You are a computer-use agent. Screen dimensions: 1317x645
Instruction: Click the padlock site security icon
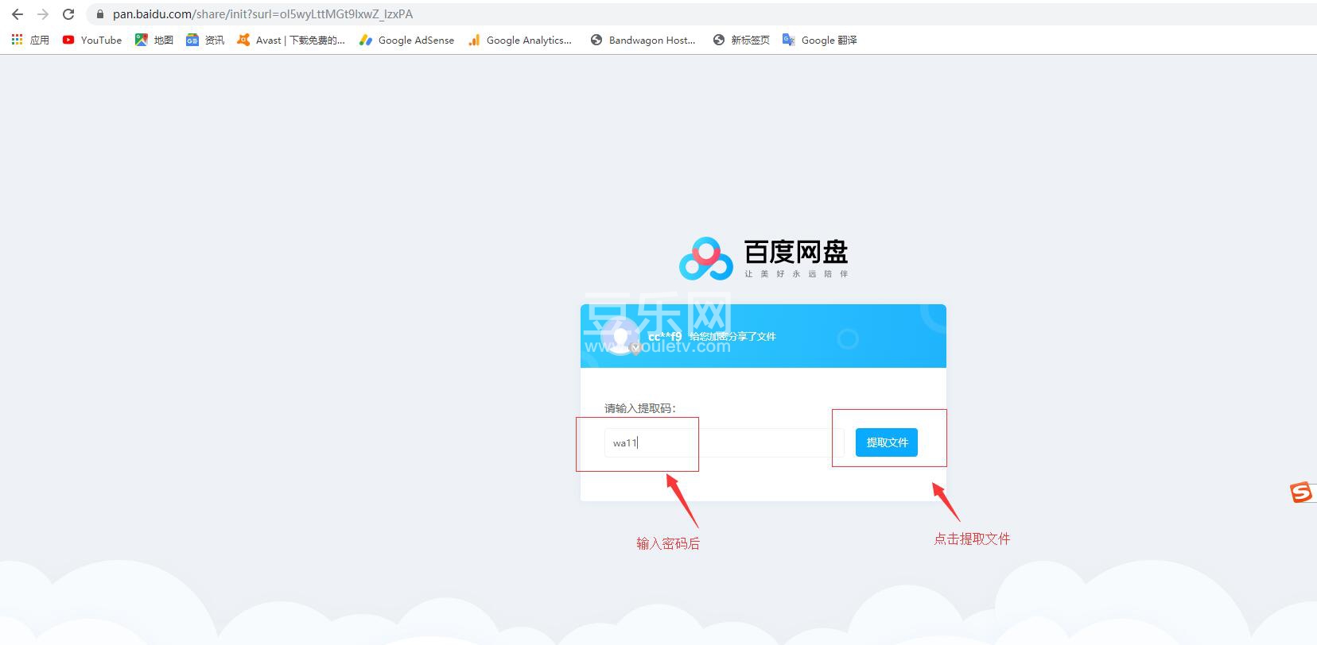coord(100,14)
